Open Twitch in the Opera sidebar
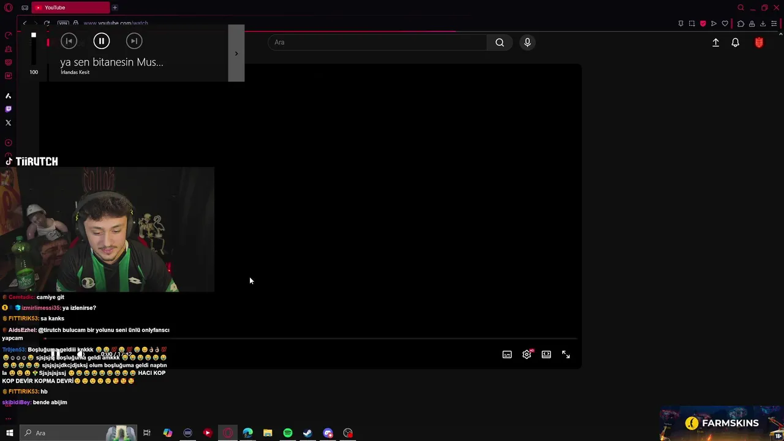 click(8, 109)
